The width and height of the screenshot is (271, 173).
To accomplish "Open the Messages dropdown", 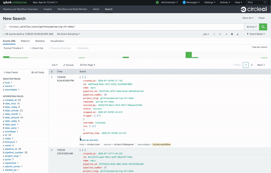I will tap(193, 2).
